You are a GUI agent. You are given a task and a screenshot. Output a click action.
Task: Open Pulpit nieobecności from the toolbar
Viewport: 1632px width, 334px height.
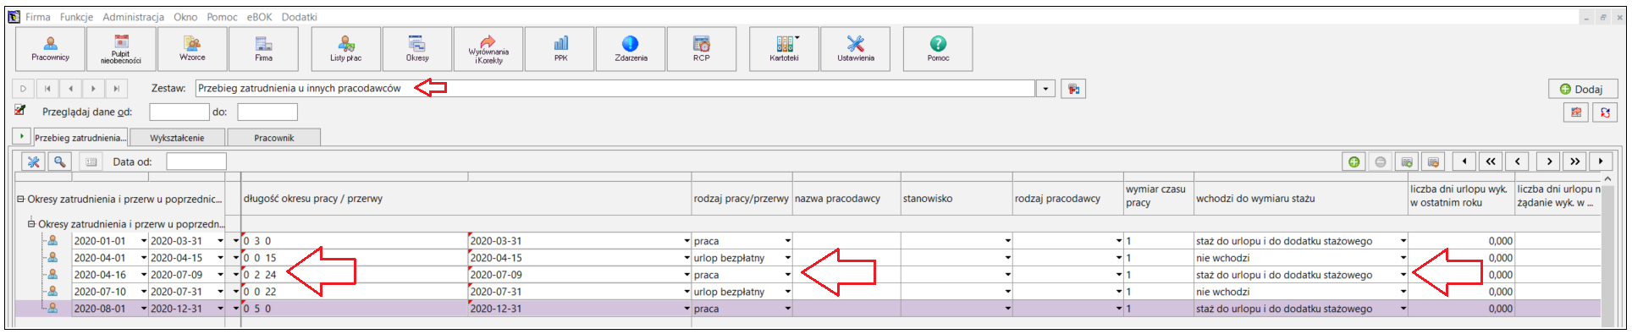[x=121, y=48]
